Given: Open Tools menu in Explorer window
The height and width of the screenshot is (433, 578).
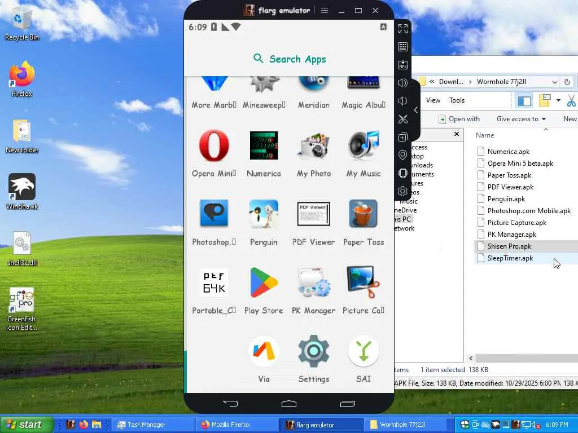Looking at the screenshot, I should (457, 100).
